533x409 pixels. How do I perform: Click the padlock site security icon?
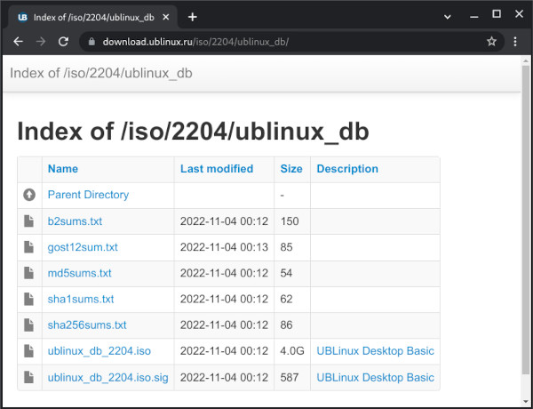[91, 42]
